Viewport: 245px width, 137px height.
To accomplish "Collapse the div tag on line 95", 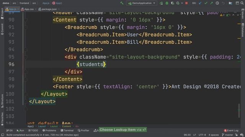I will click(x=26, y=57).
